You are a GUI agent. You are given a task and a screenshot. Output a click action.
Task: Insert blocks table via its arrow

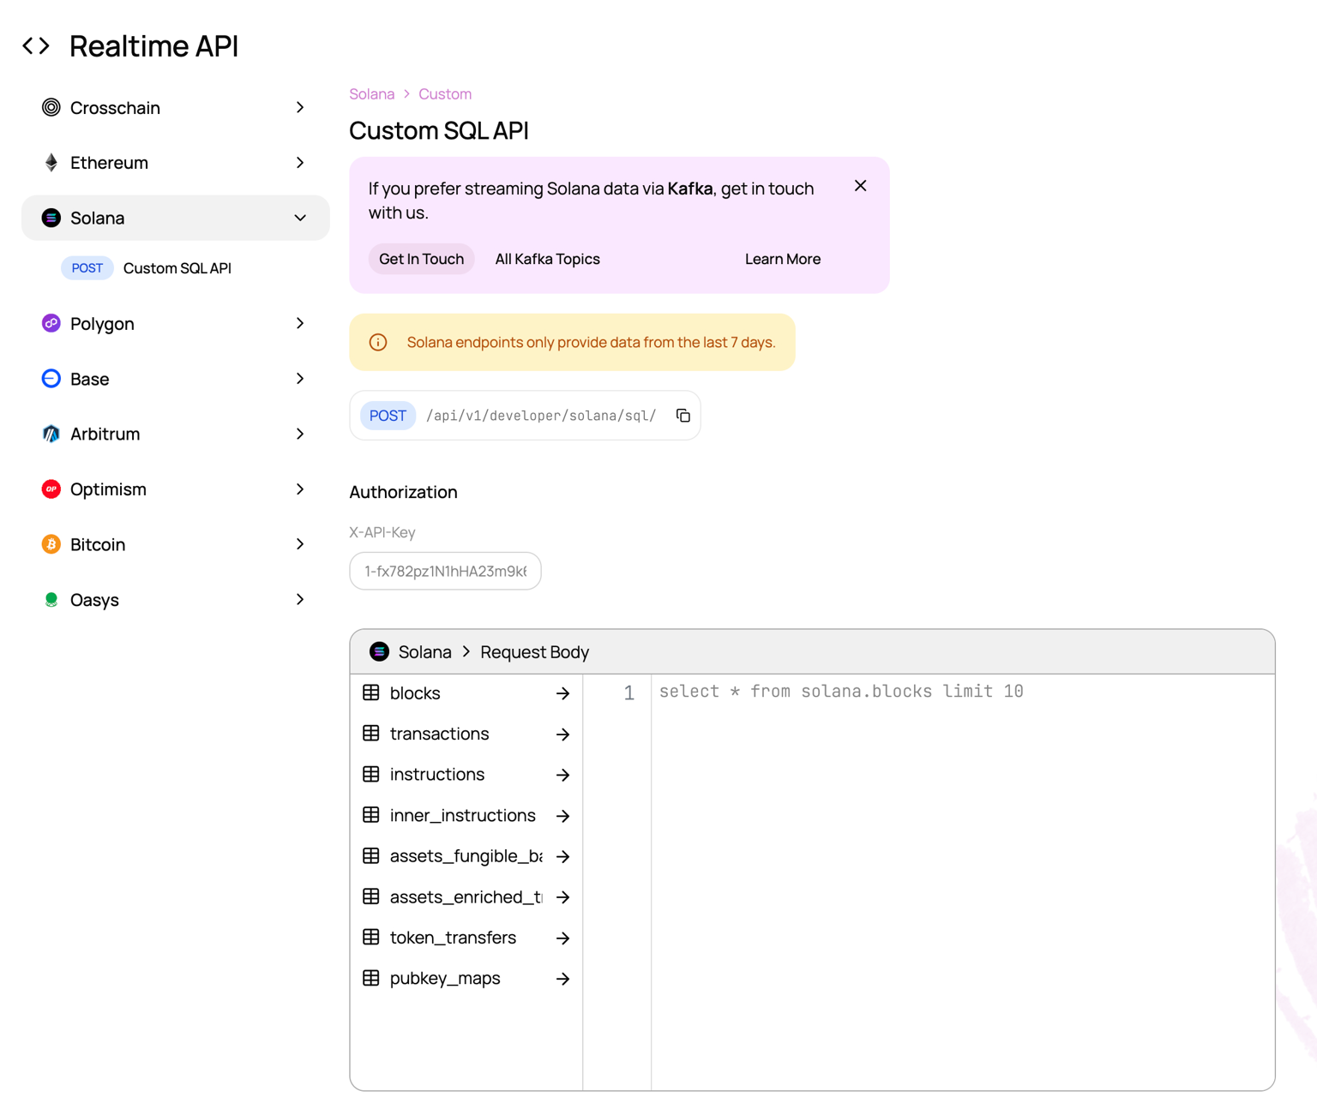562,693
